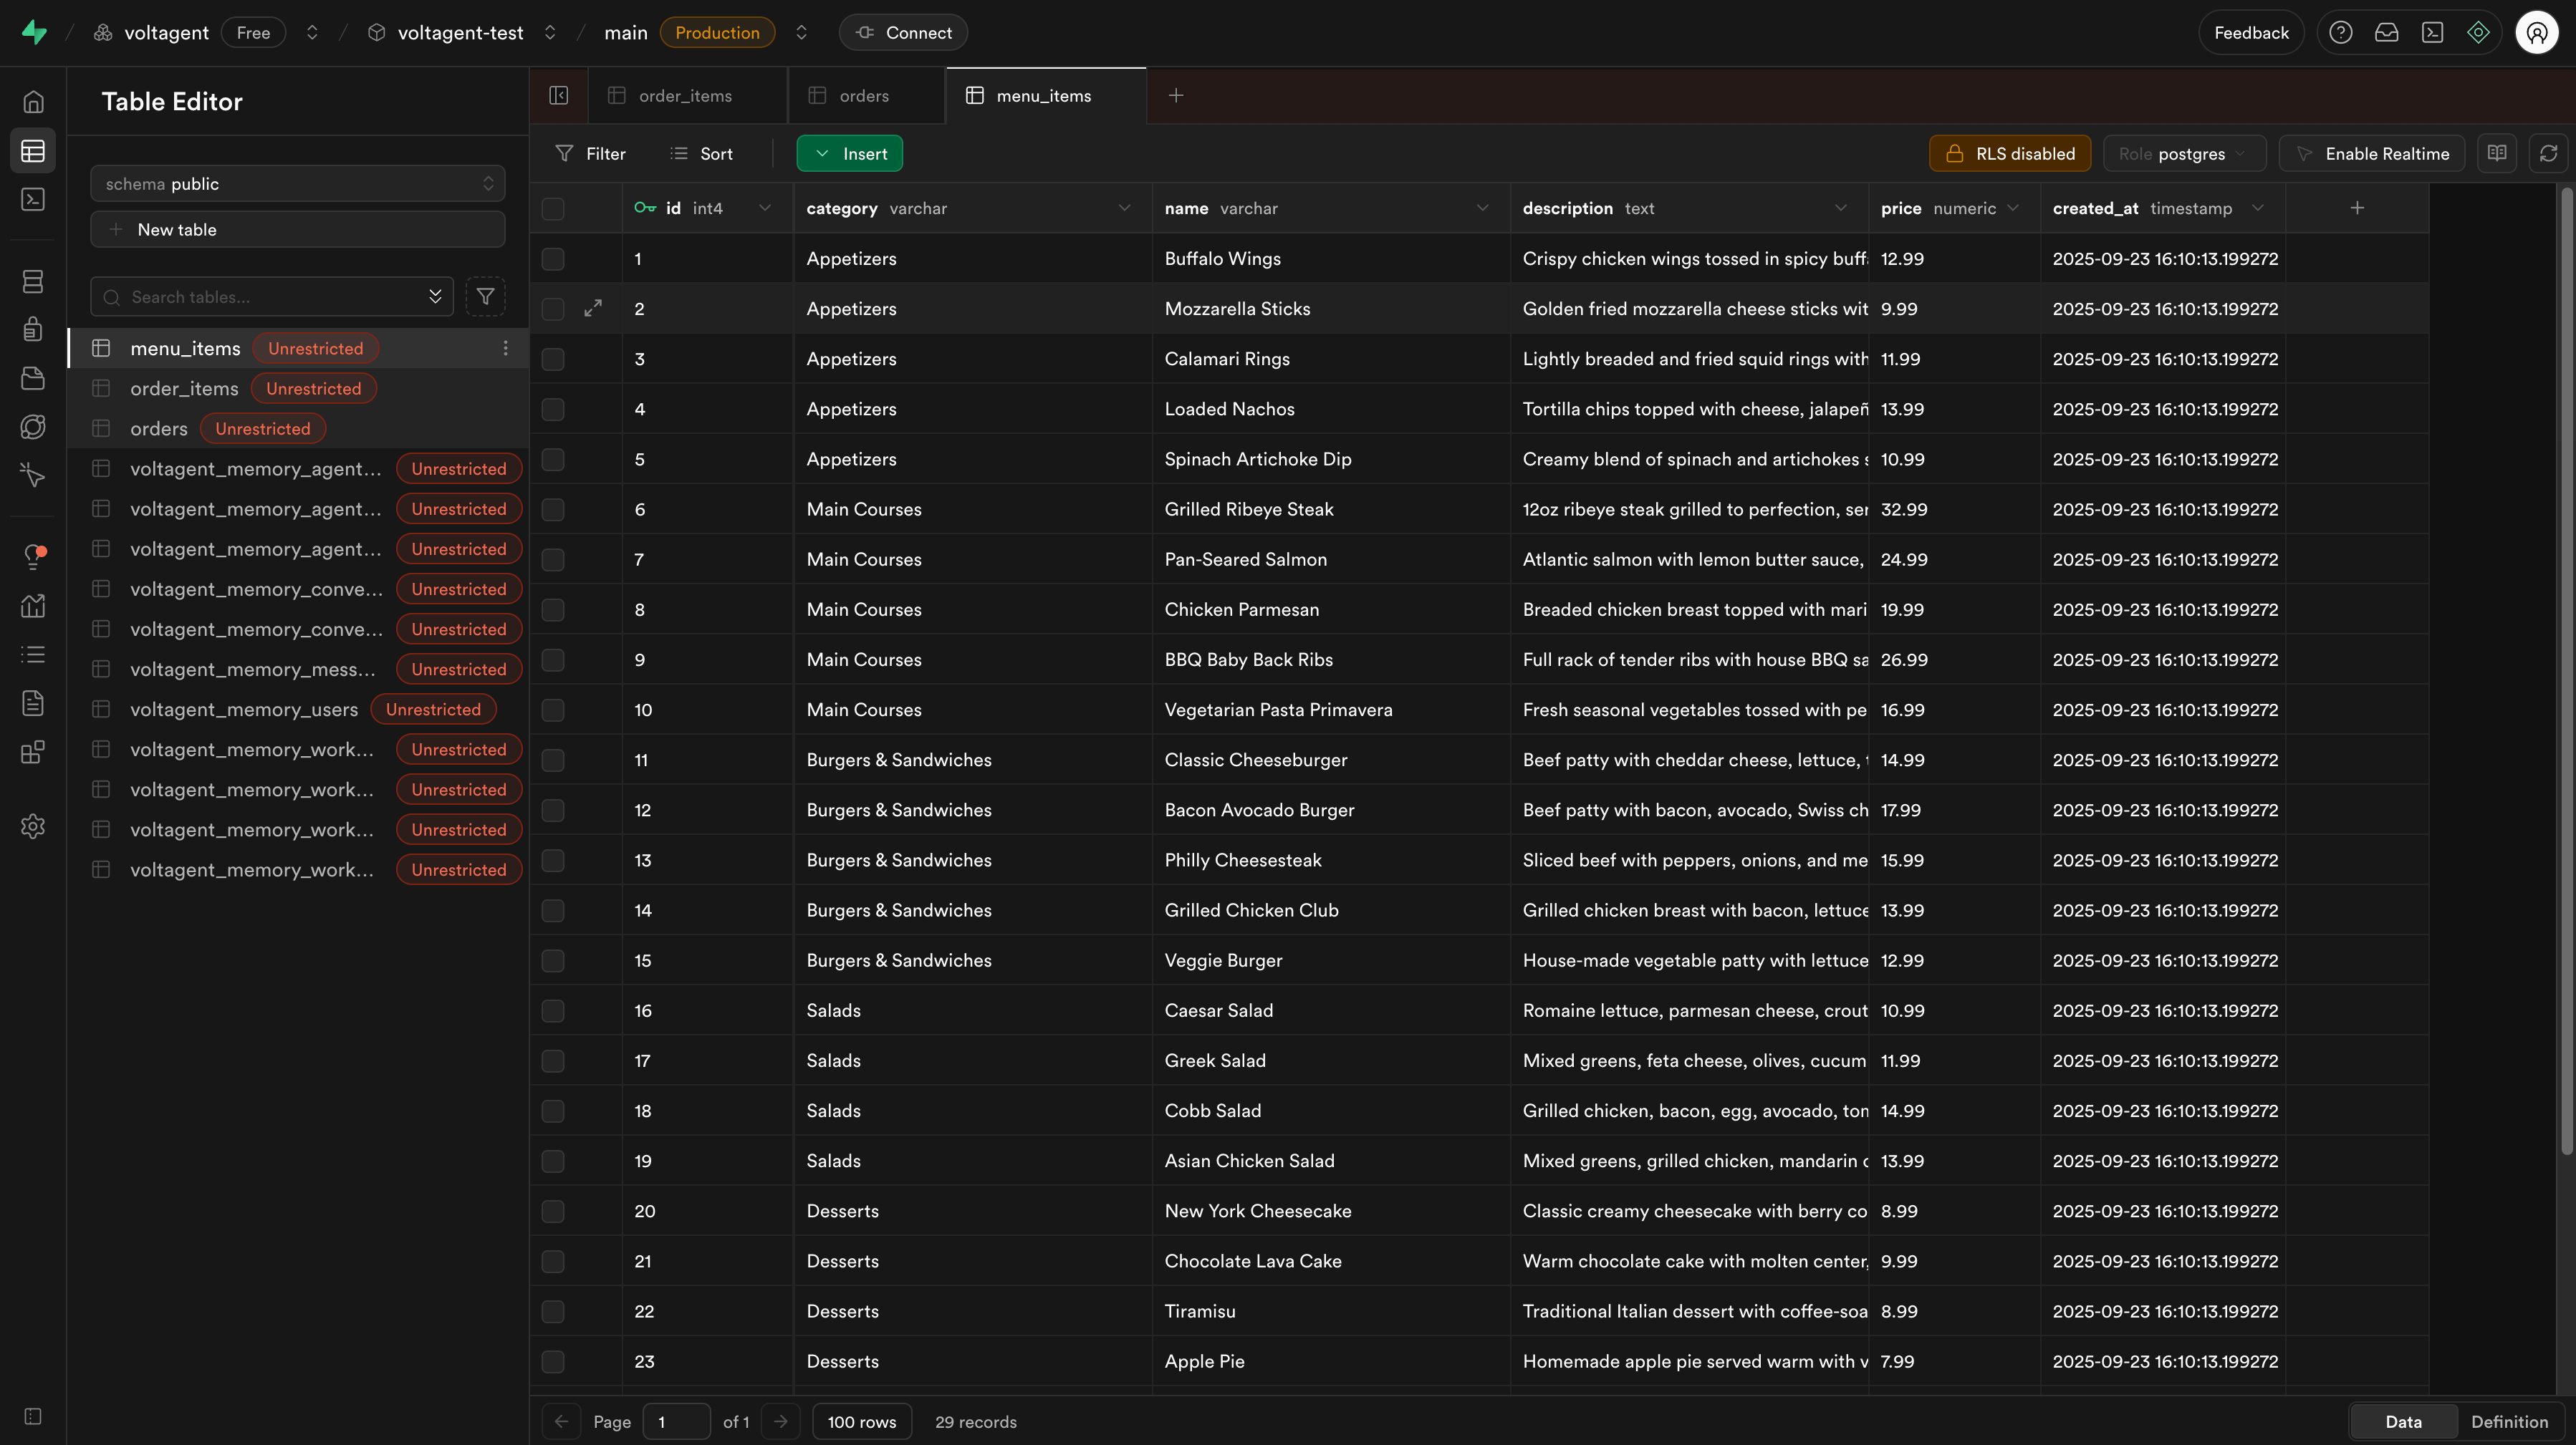Click the refresh table icon
This screenshot has width=2576, height=1445.
point(2548,154)
